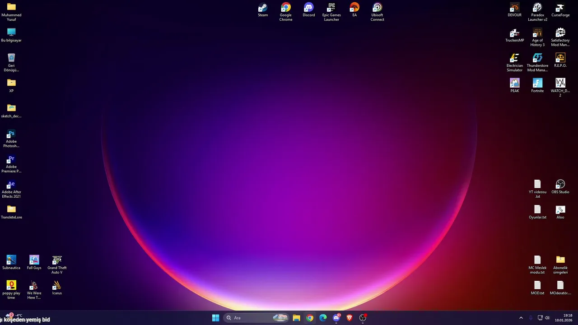Select poppy play time icon
Viewport: 578px width, 325px height.
click(x=11, y=290)
